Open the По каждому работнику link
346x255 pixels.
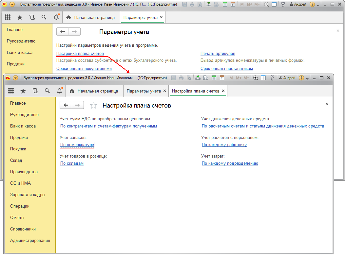click(224, 144)
